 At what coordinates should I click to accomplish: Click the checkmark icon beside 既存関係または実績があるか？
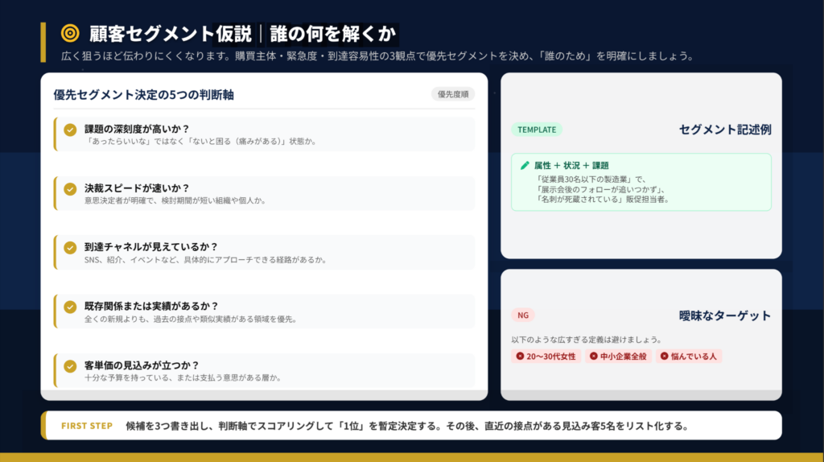(70, 307)
